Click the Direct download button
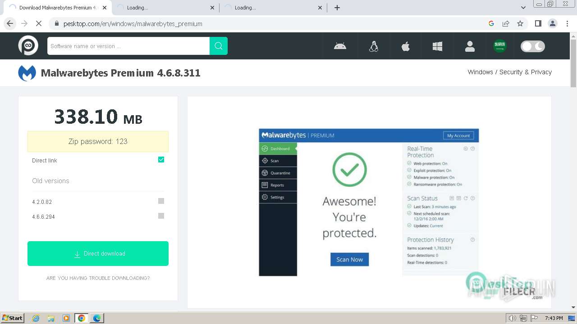 98,253
